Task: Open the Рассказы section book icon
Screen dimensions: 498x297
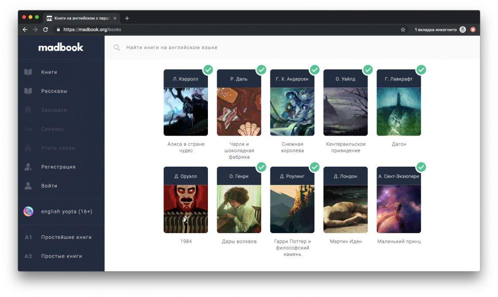Action: (x=28, y=91)
